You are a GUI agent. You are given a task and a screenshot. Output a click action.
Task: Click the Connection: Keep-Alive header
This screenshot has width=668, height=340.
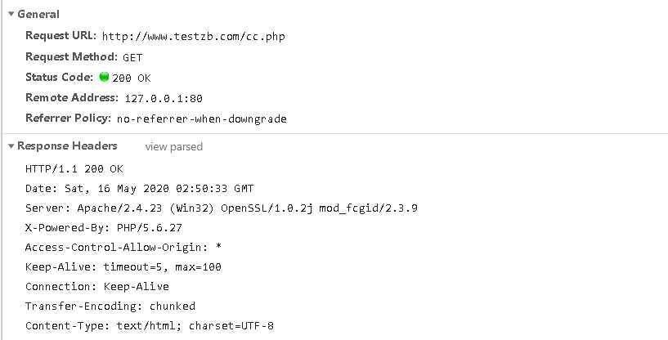(x=97, y=287)
